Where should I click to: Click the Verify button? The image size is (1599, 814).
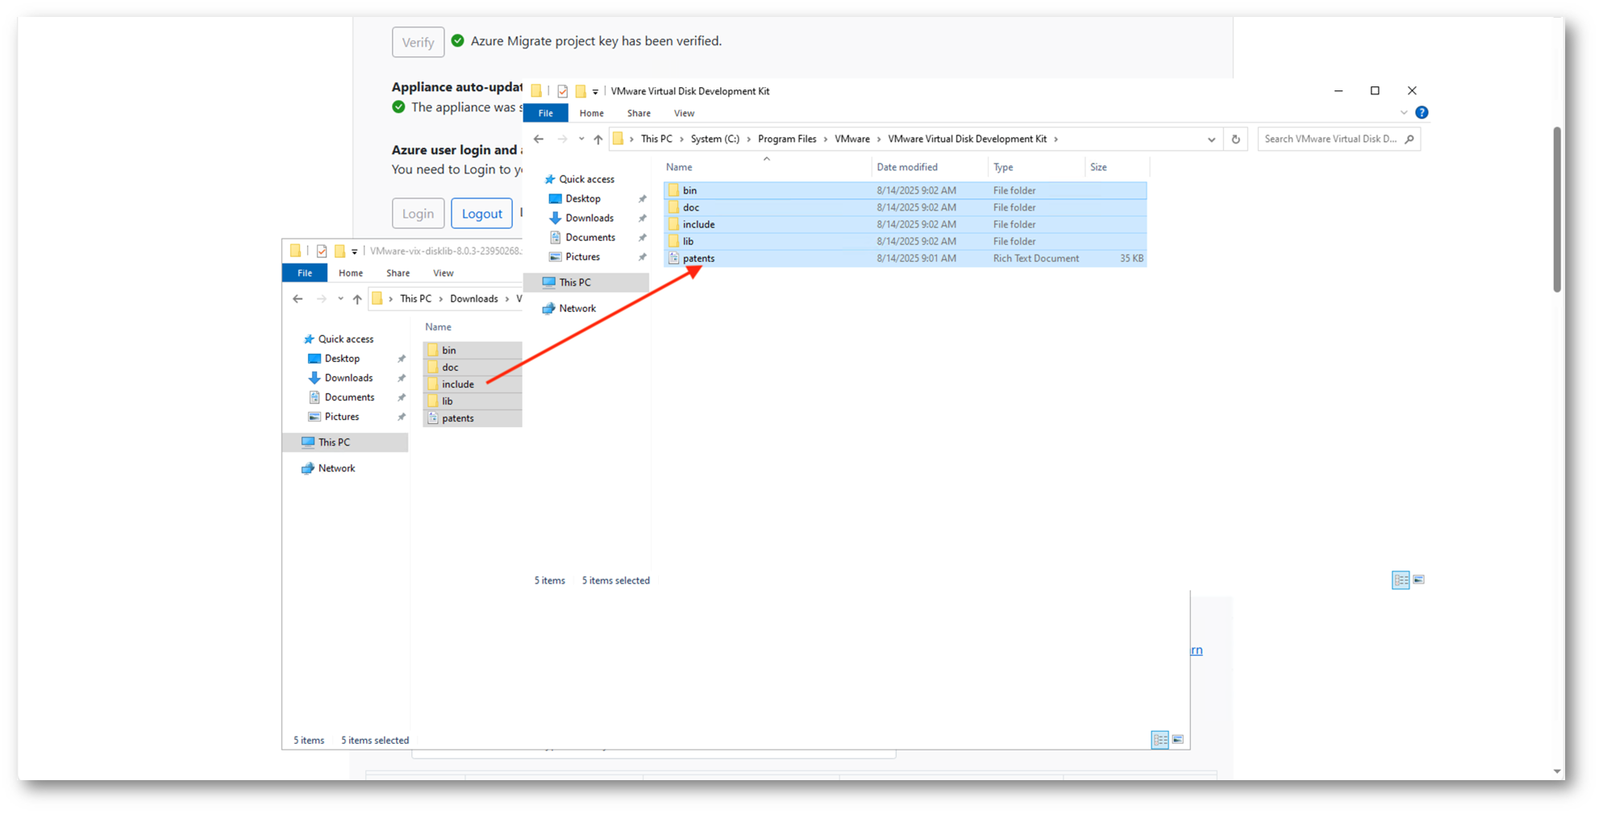pyautogui.click(x=418, y=43)
